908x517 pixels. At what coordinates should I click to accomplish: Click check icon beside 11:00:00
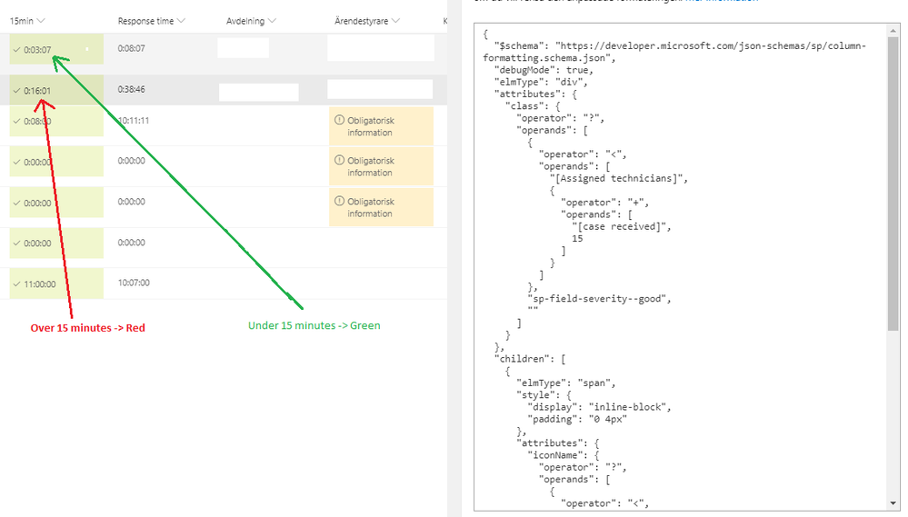16,284
